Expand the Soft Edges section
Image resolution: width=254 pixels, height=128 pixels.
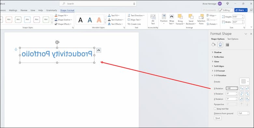[x=218, y=66]
